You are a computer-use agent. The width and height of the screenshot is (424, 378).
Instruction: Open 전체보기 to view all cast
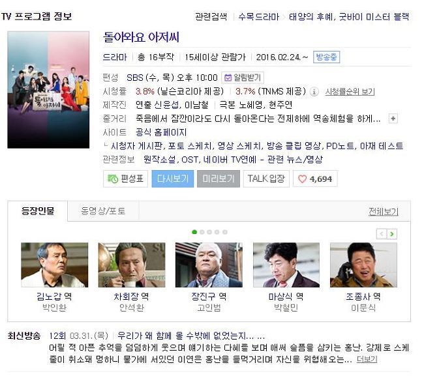click(384, 212)
